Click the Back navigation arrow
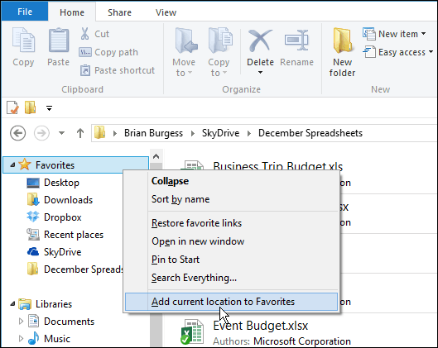This screenshot has width=438, height=348. click(18, 133)
